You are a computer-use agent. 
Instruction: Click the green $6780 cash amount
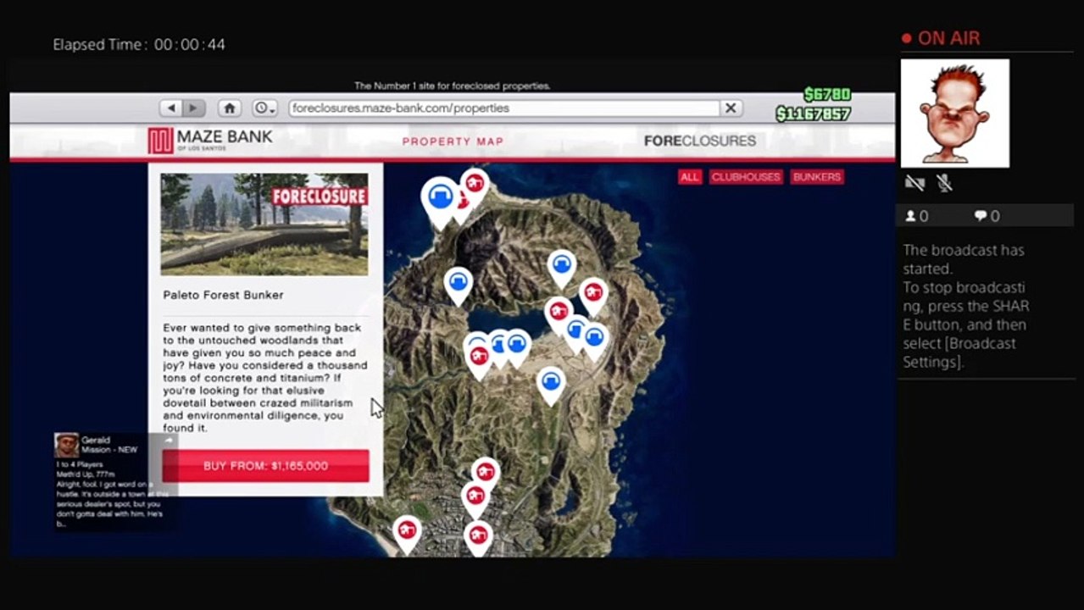[x=827, y=94]
